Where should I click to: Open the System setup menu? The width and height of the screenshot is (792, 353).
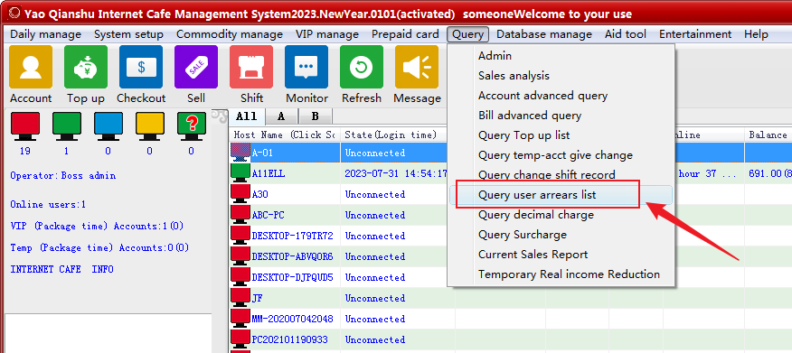[128, 34]
